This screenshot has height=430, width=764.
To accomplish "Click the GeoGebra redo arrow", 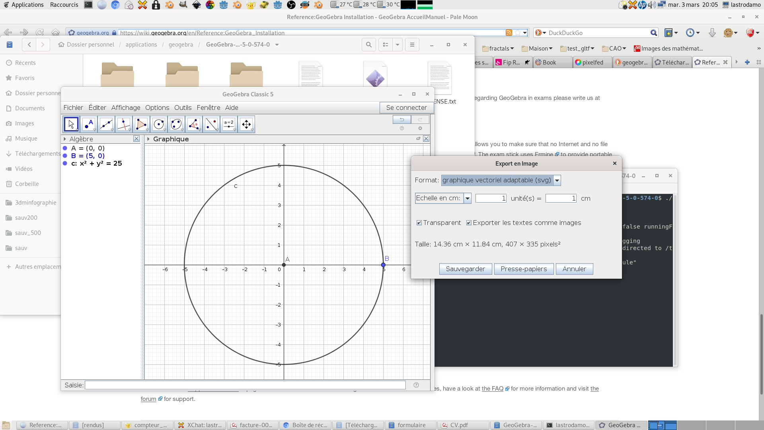I will pyautogui.click(x=420, y=119).
